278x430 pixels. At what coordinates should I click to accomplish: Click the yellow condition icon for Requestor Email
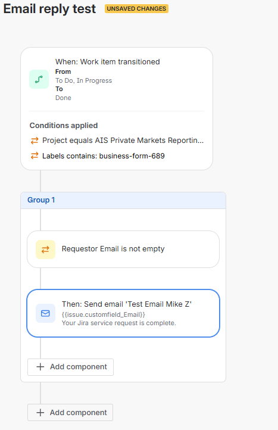point(45,250)
